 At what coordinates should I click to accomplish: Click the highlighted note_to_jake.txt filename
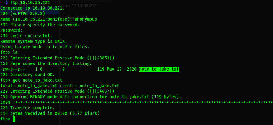[x=159, y=69]
